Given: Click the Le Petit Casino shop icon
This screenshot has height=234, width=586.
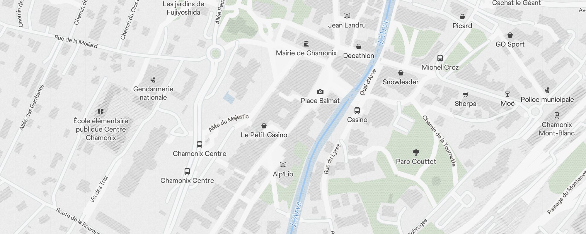Looking at the screenshot, I should click(264, 126).
